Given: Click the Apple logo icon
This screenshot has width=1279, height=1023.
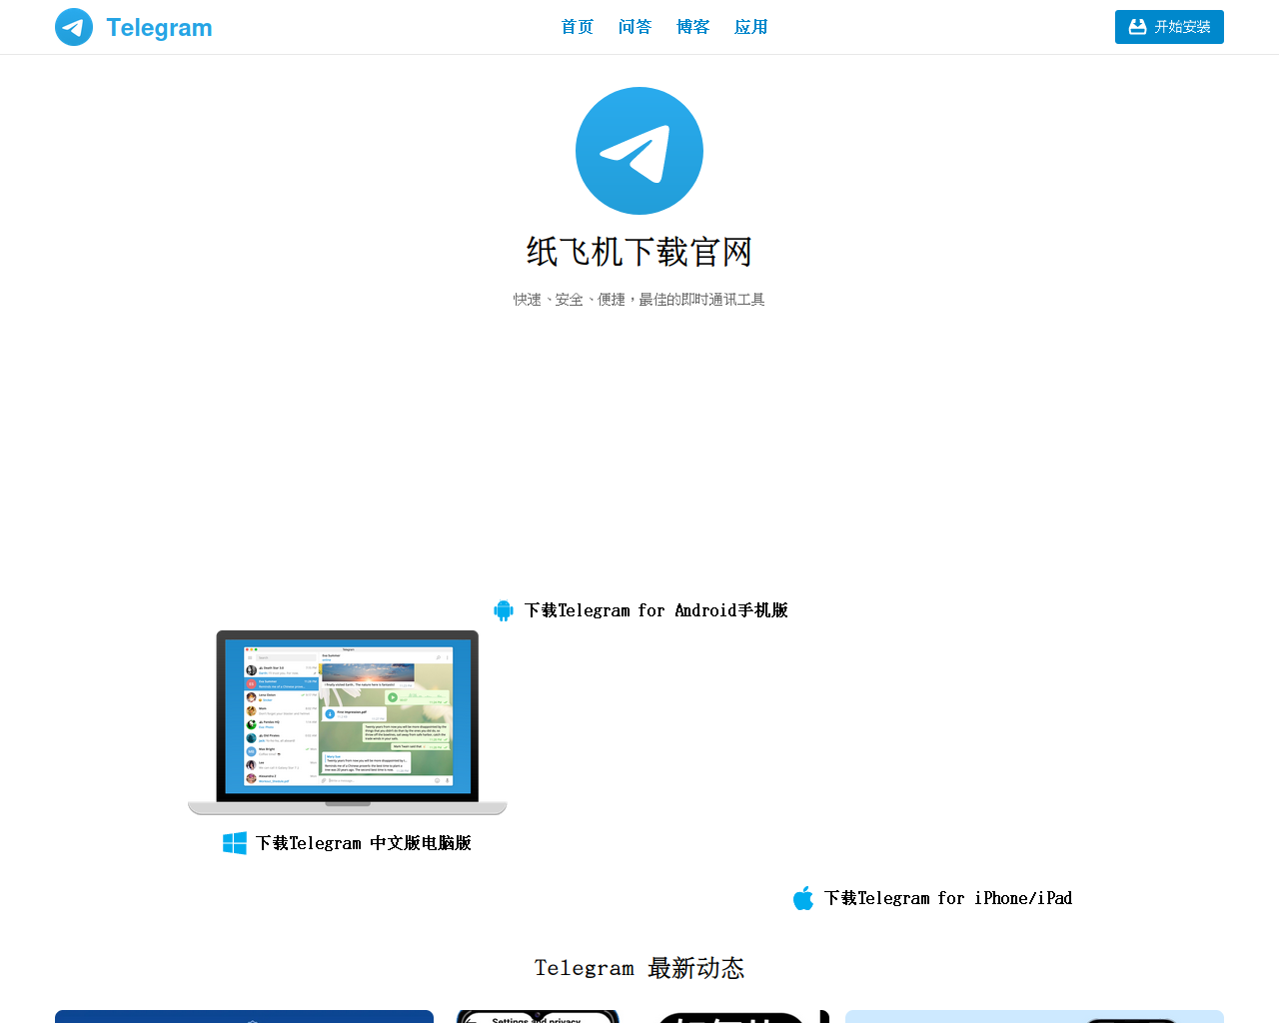Looking at the screenshot, I should (x=803, y=898).
